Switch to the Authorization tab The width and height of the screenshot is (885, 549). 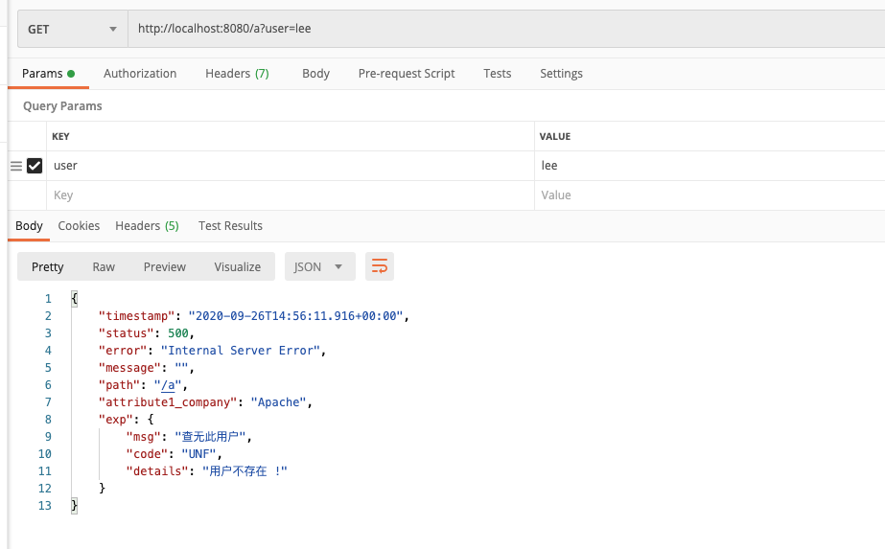(140, 74)
